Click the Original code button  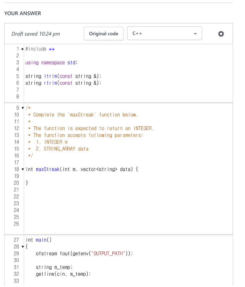[x=104, y=34]
